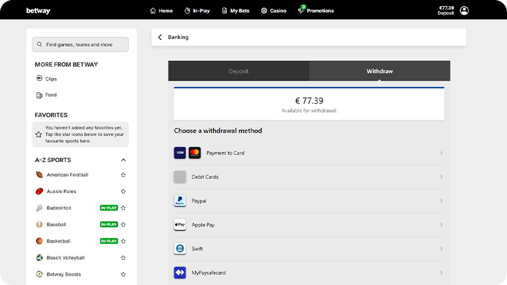Image resolution: width=507 pixels, height=285 pixels.
Task: Click the betway logo
Action: tap(38, 11)
